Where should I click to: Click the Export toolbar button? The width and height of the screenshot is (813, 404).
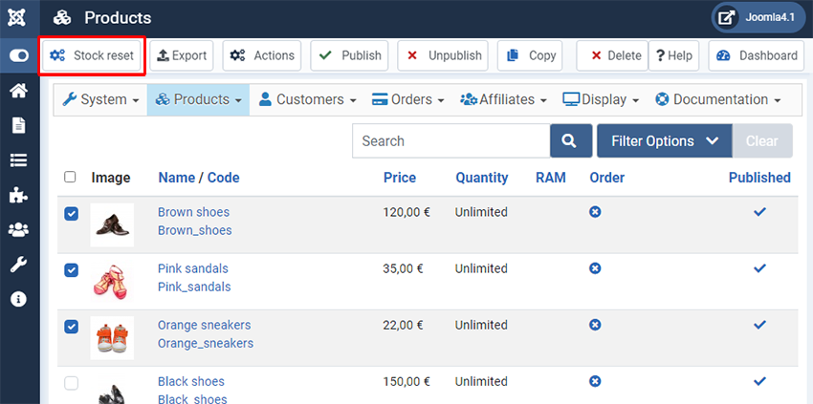point(182,56)
